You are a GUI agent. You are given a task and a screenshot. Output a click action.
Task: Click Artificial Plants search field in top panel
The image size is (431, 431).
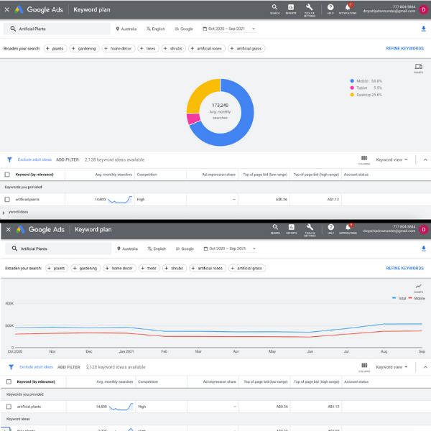click(57, 29)
